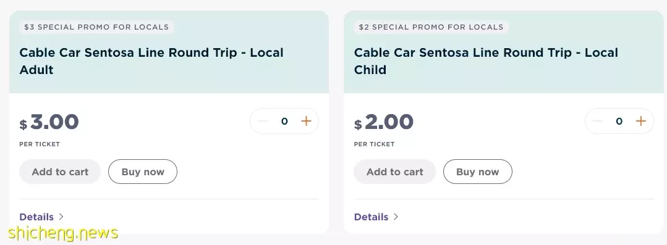667x245 pixels.
Task: Increase Local Child ticket quantity with plus
Action: 640,121
